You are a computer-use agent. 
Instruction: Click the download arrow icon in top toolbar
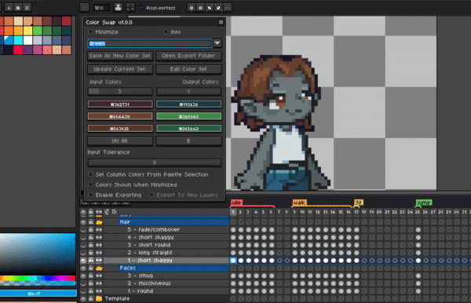pos(9,8)
